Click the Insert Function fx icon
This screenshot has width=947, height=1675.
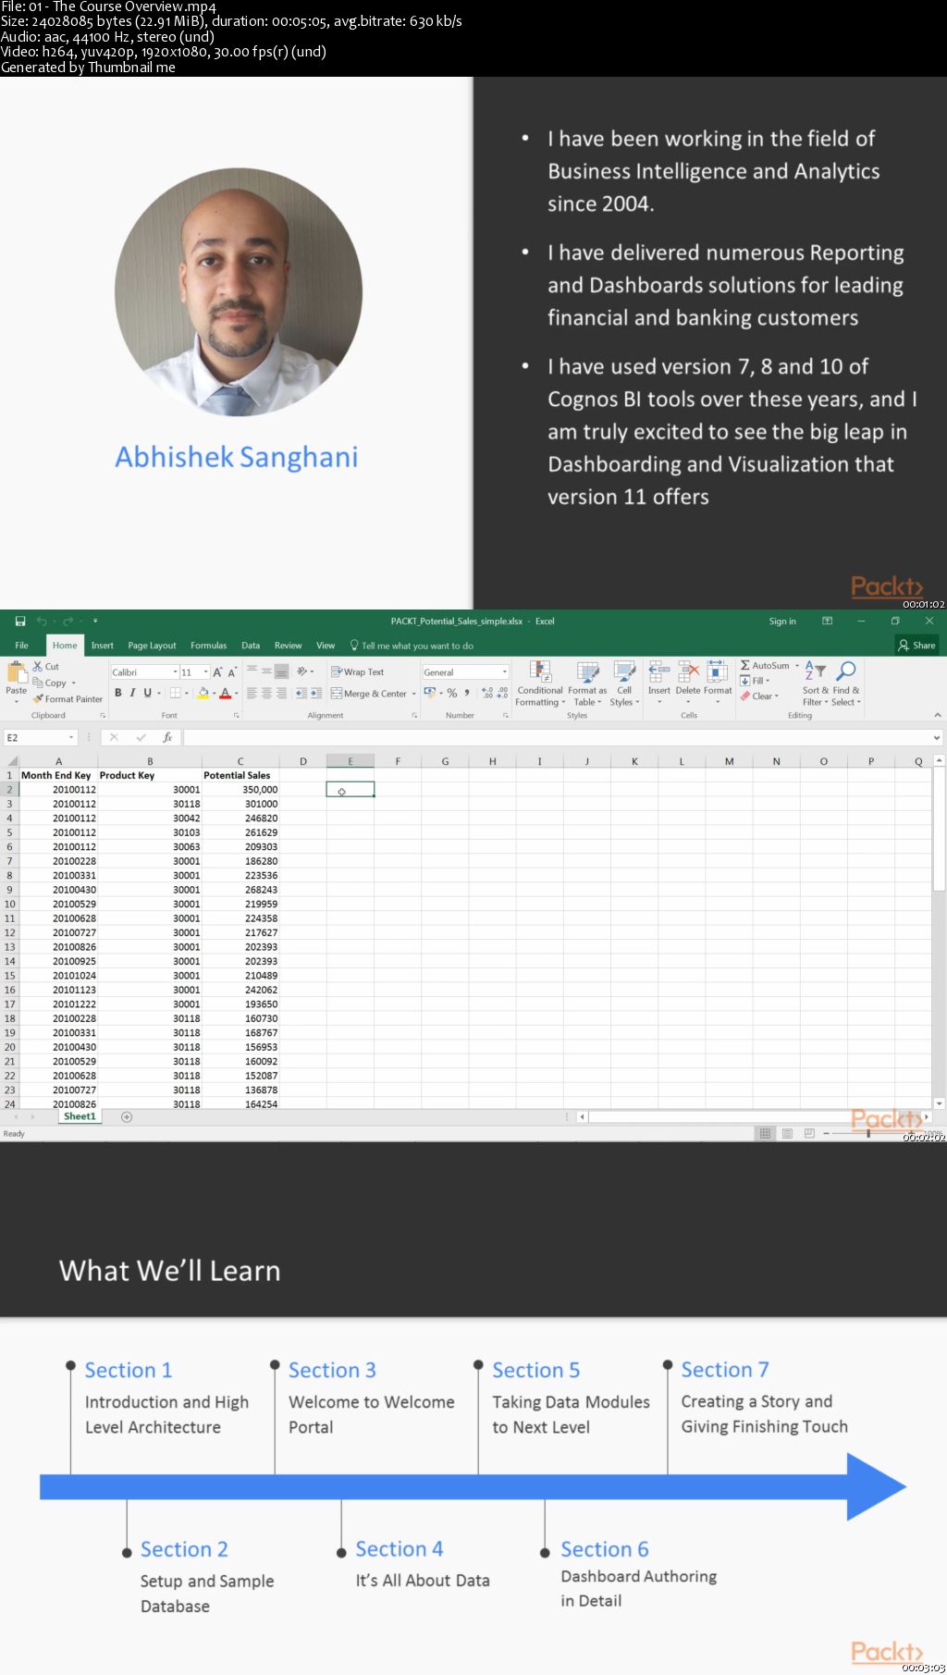tap(167, 737)
